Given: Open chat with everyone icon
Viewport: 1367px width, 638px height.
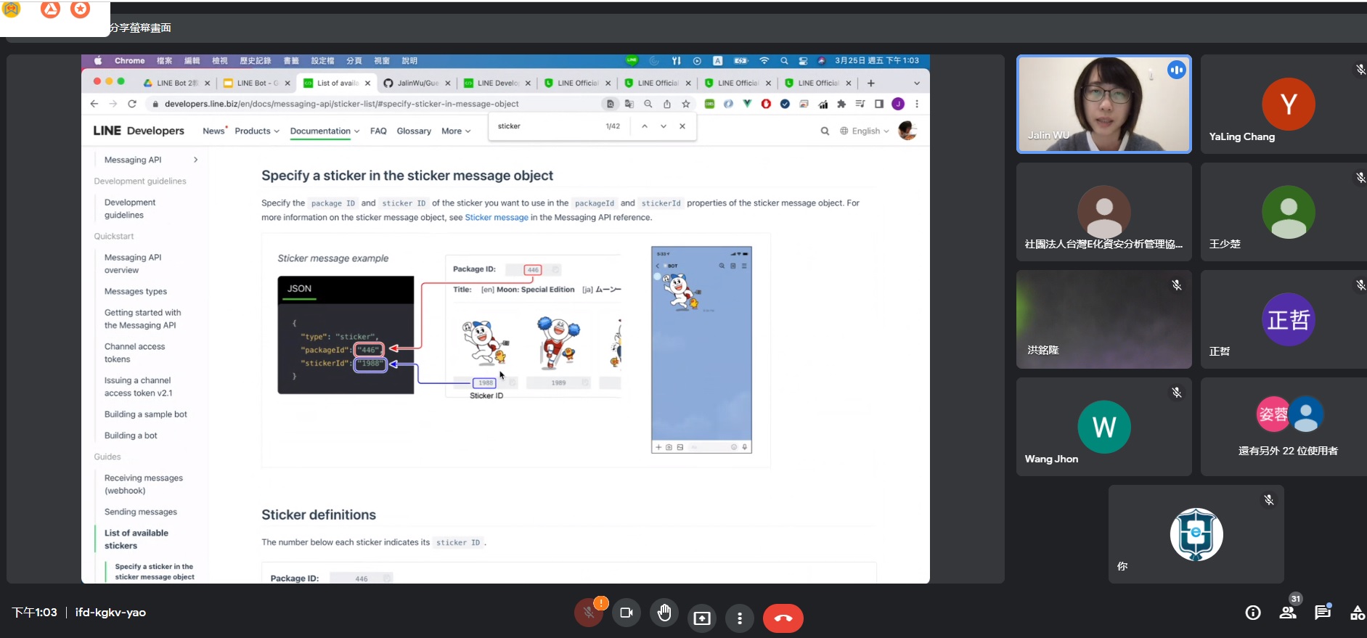Looking at the screenshot, I should (1323, 613).
